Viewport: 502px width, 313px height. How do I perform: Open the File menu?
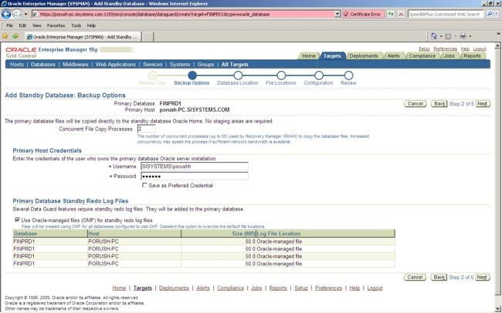(9, 25)
